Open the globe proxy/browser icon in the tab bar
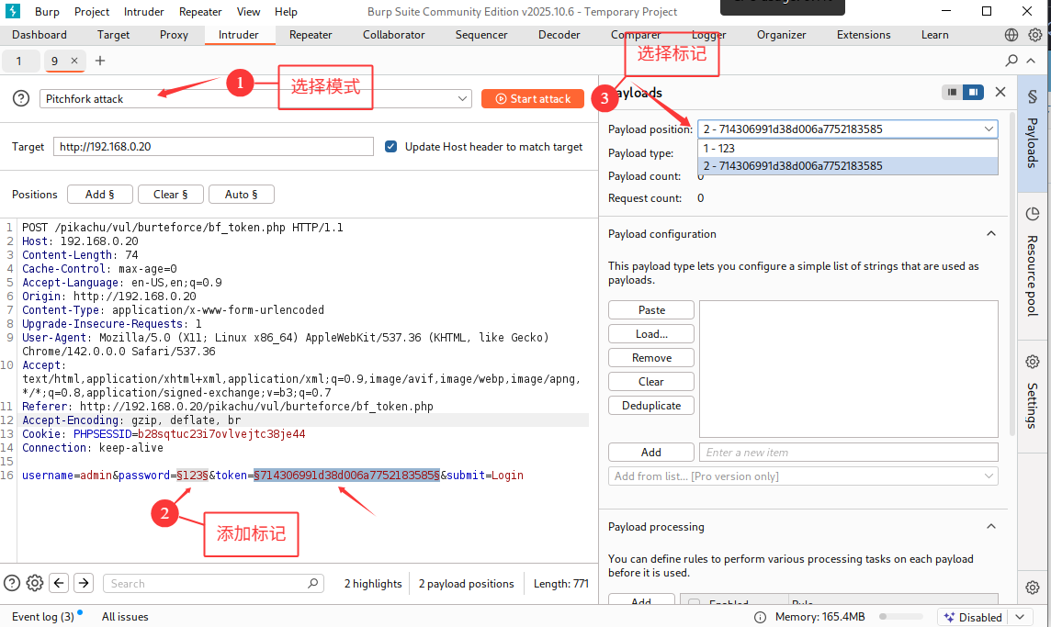The width and height of the screenshot is (1051, 627). (1011, 35)
